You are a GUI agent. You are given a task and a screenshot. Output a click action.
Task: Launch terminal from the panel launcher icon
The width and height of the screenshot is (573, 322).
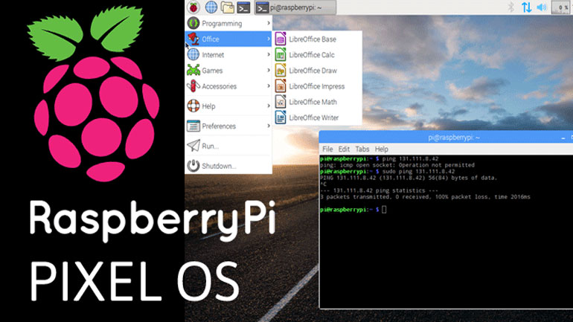[243, 7]
